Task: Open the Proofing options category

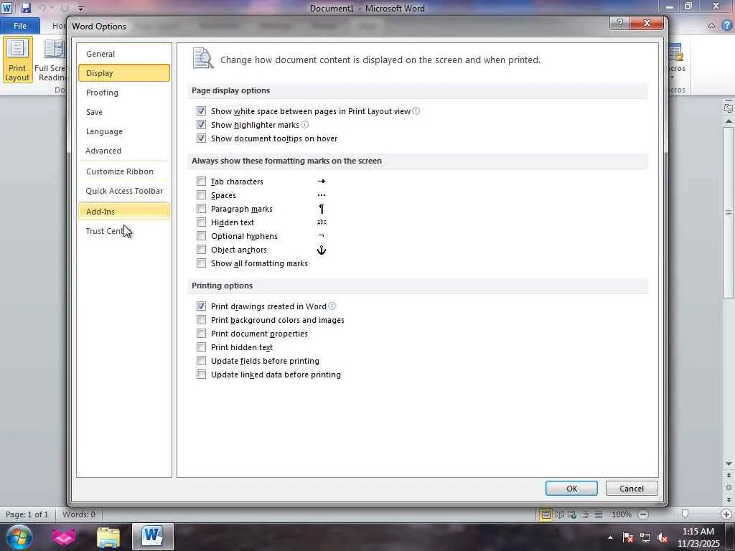Action: [x=123, y=93]
